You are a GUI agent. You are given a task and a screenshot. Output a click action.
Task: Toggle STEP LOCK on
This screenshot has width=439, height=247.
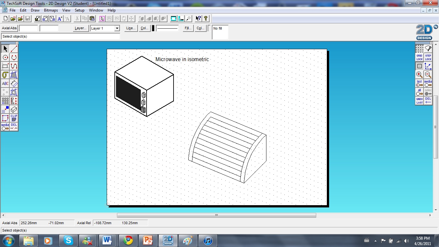click(x=428, y=57)
